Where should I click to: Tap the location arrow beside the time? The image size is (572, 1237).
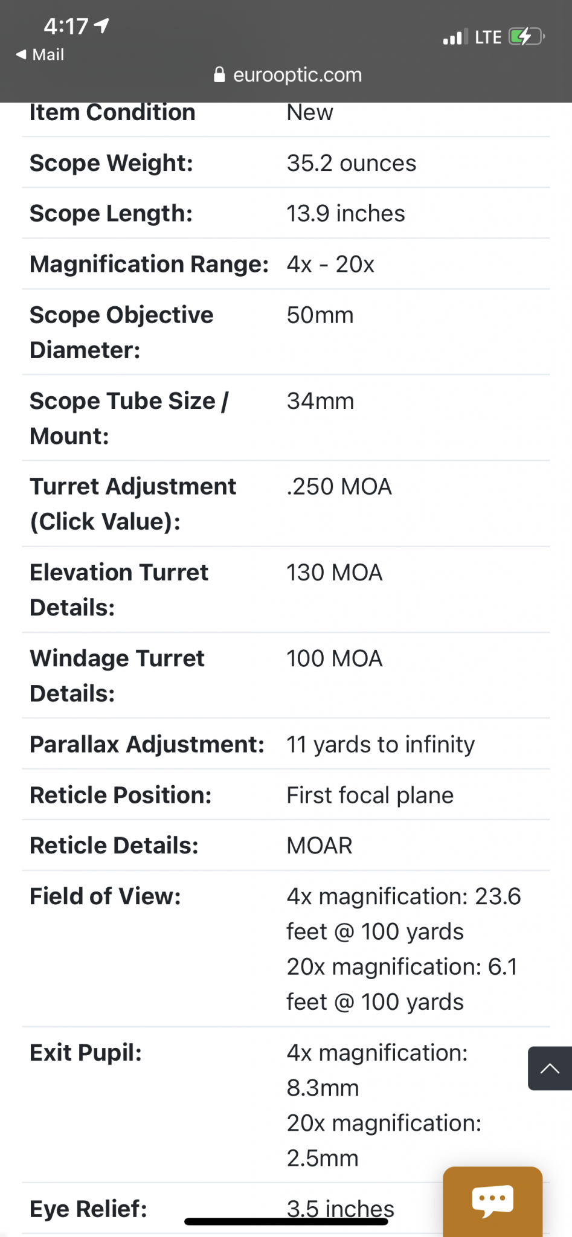coord(102,25)
